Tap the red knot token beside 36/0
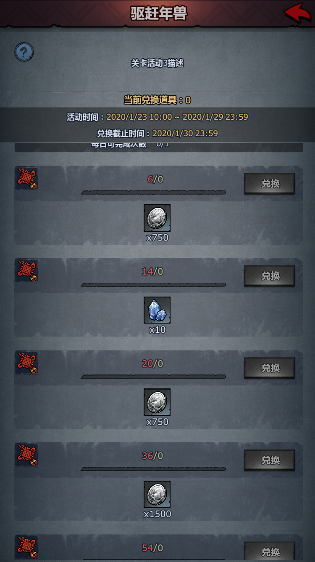The height and width of the screenshot is (562, 315). tap(27, 455)
